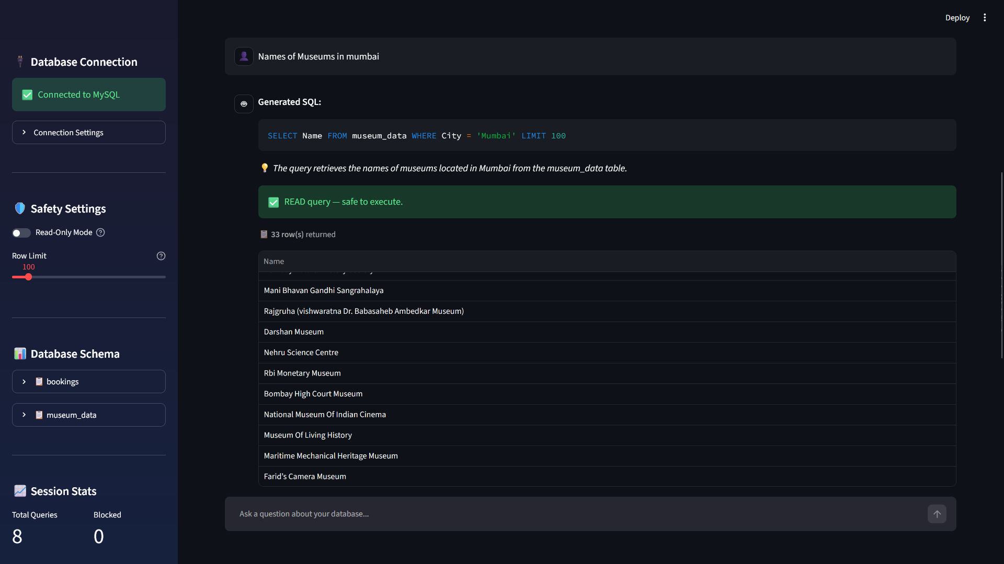Expand Connection Settings

tap(89, 133)
